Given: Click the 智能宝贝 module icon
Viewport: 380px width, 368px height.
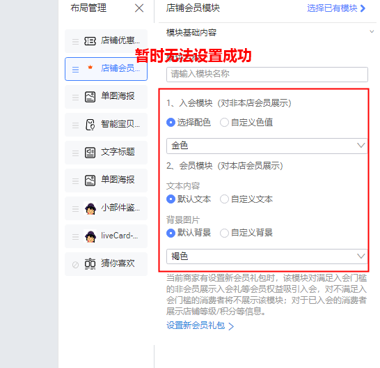Looking at the screenshot, I should point(90,125).
